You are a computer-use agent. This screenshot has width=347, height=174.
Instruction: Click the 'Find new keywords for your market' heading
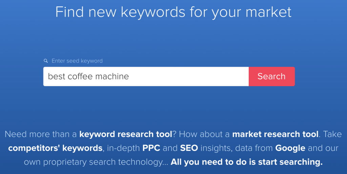point(173,12)
